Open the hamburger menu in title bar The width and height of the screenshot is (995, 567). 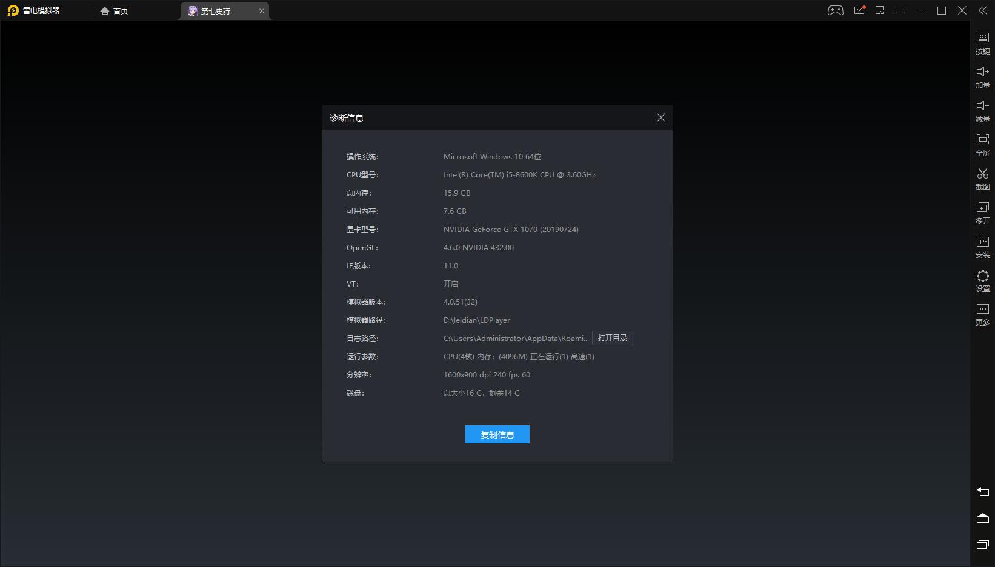900,10
